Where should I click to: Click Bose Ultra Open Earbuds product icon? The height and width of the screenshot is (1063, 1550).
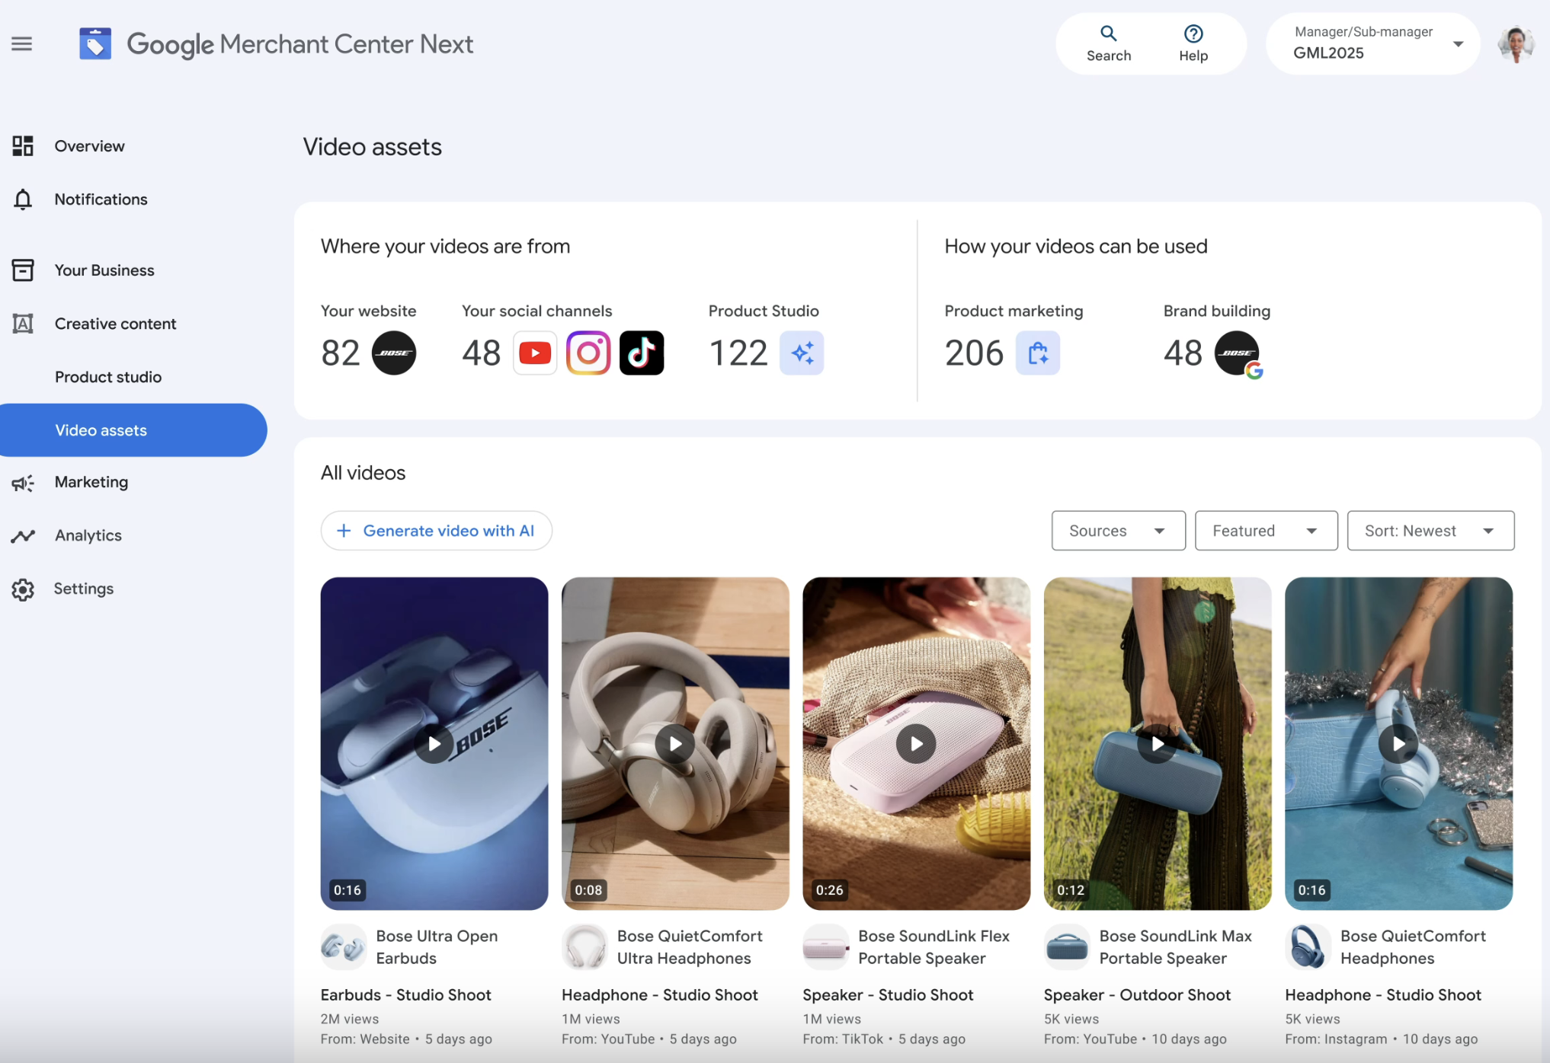click(343, 946)
